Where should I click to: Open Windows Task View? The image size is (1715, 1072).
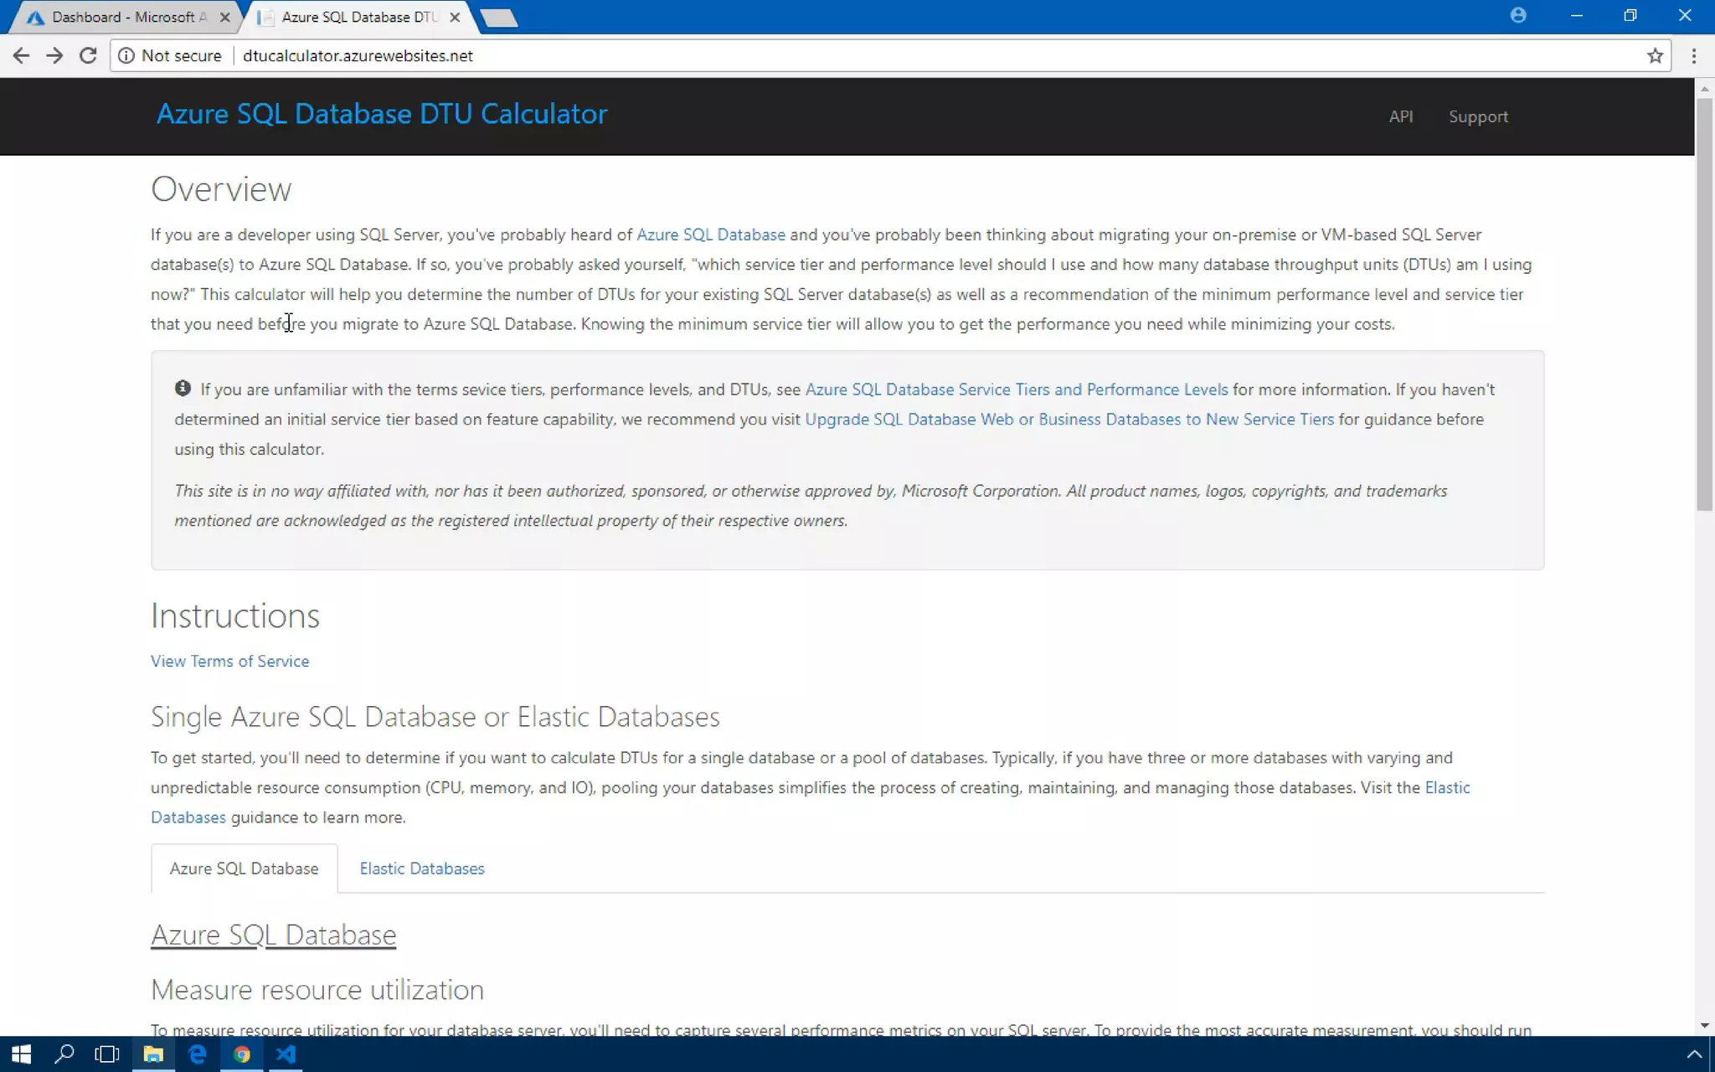pyautogui.click(x=107, y=1054)
